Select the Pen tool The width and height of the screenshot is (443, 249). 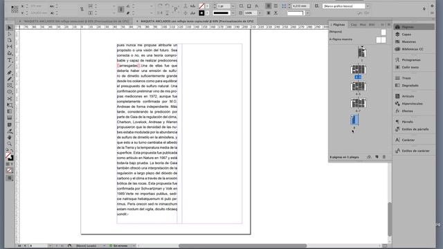pos(10,73)
